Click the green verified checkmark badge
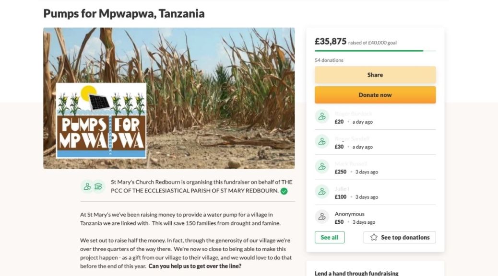 [x=284, y=191]
